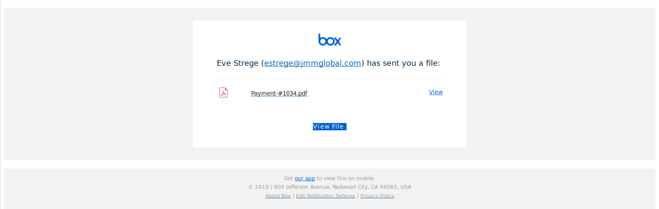Click the sender name Eve Strege
Image resolution: width=659 pixels, height=209 pixels.
[x=237, y=63]
